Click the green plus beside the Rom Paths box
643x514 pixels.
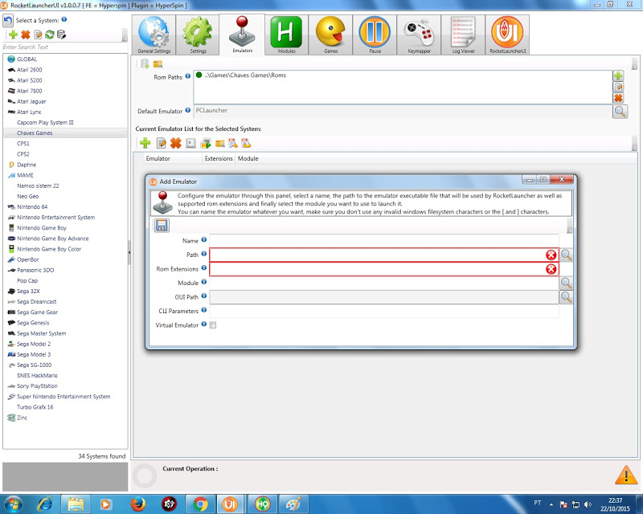[618, 75]
